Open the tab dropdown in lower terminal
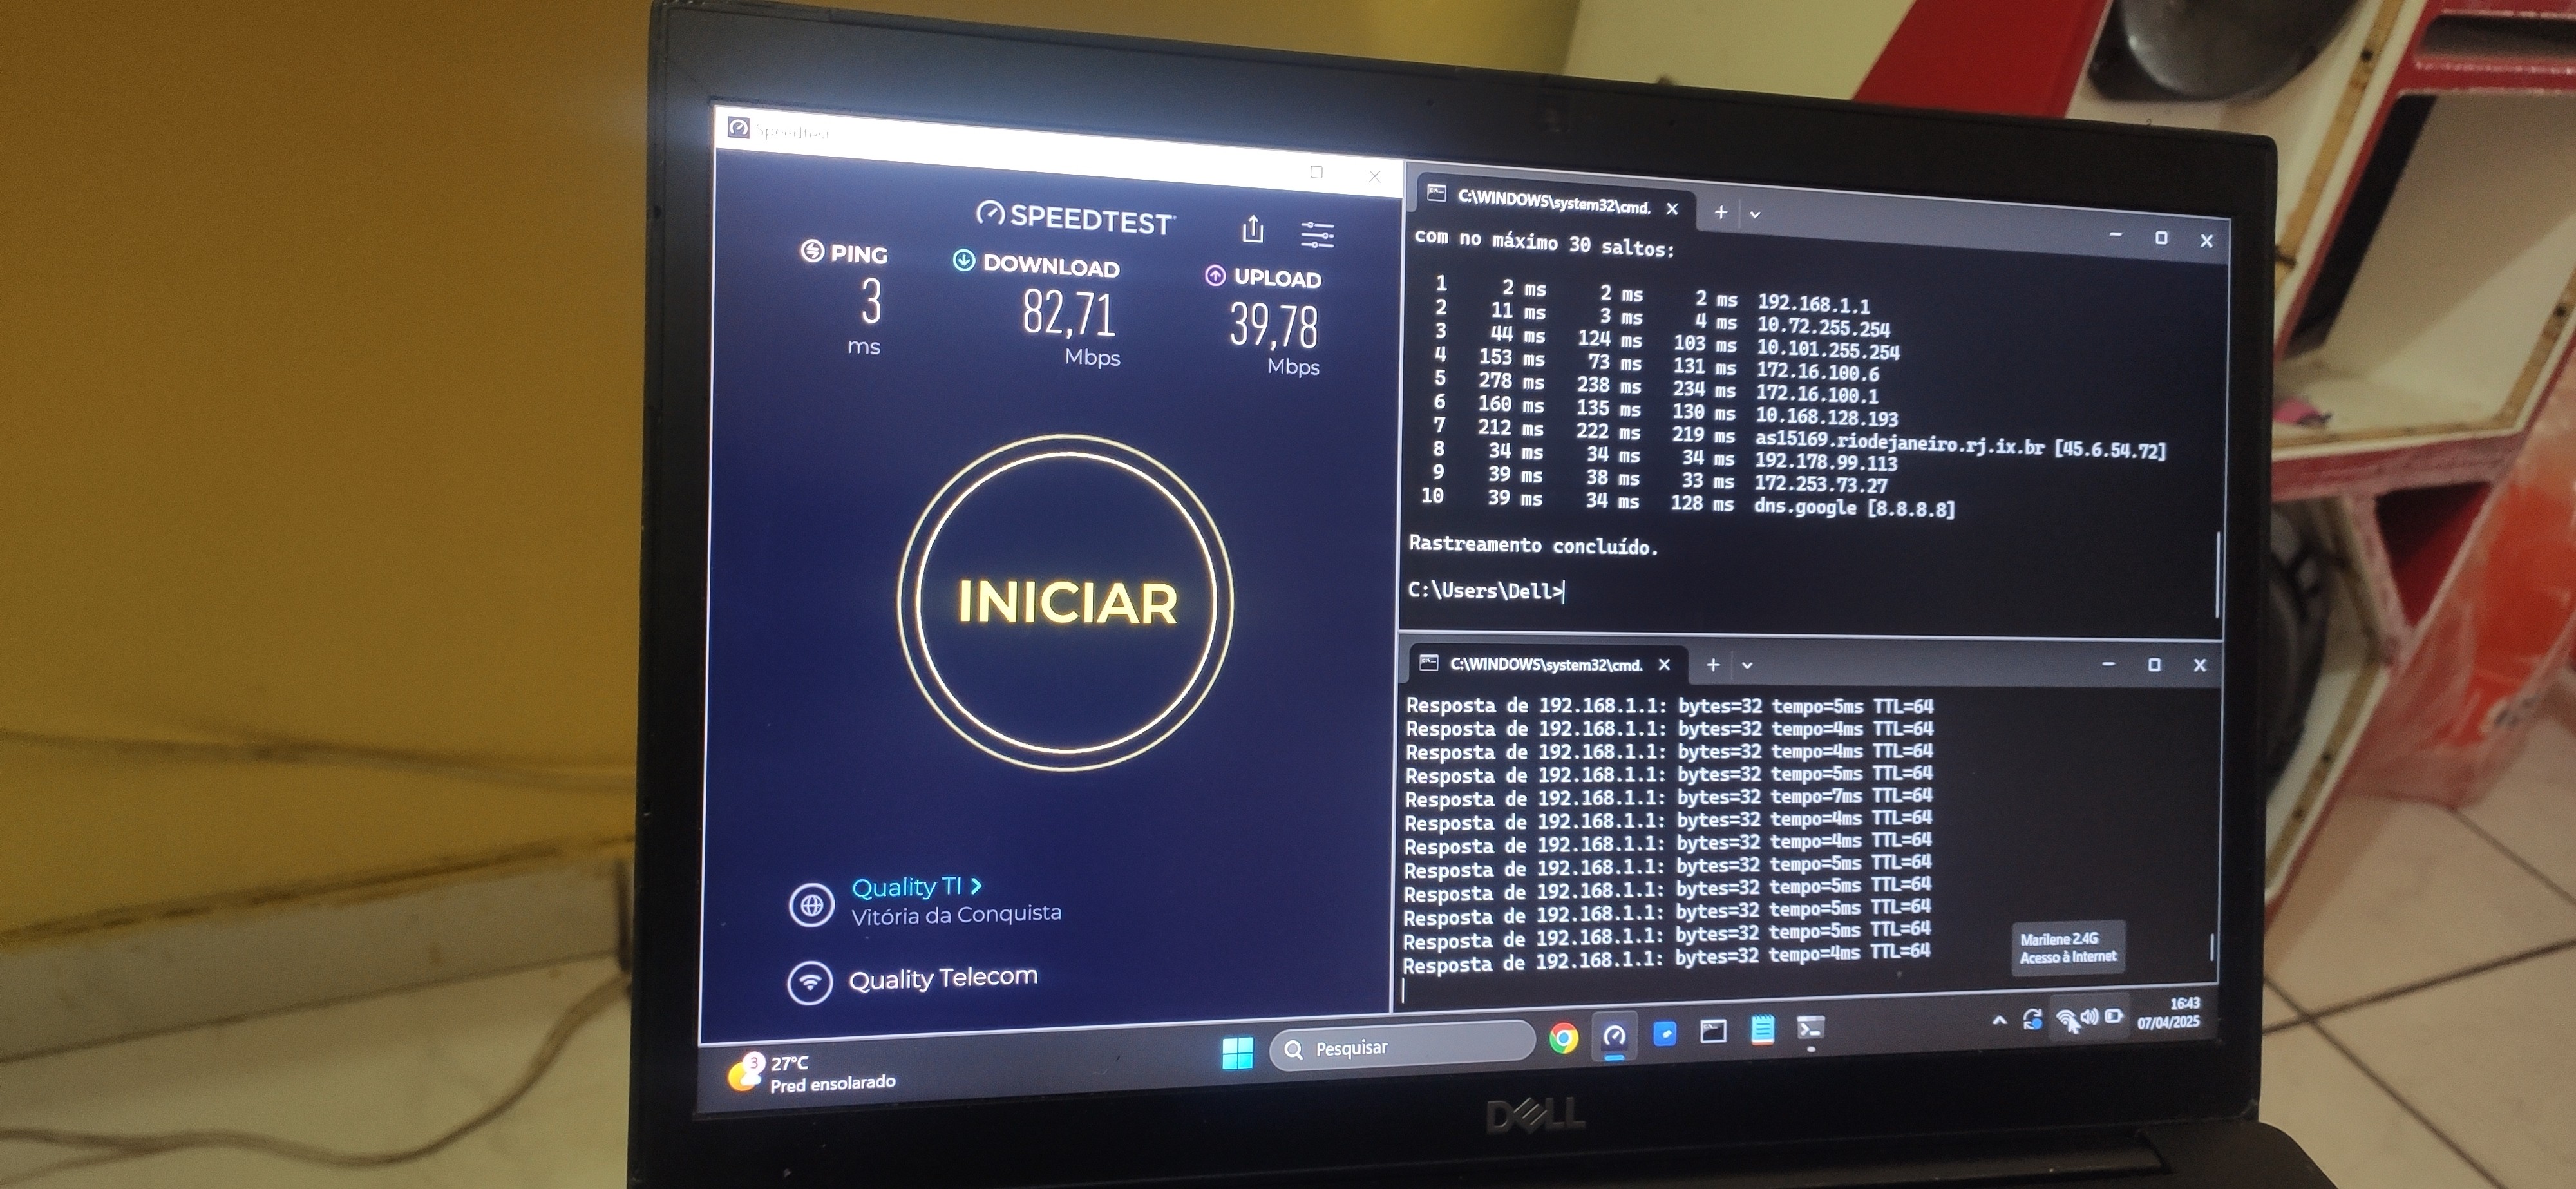2576x1189 pixels. pyautogui.click(x=1747, y=665)
